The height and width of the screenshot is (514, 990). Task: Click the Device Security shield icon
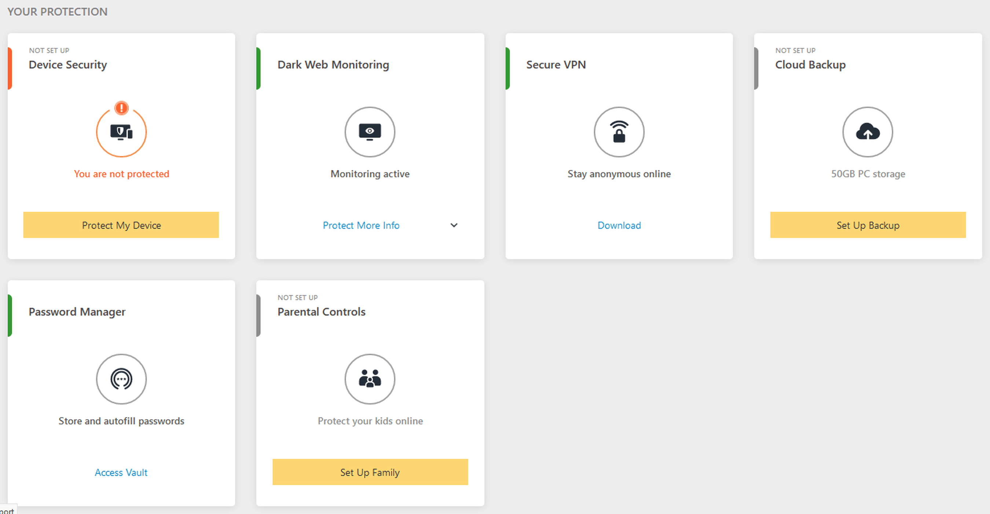coord(121,132)
